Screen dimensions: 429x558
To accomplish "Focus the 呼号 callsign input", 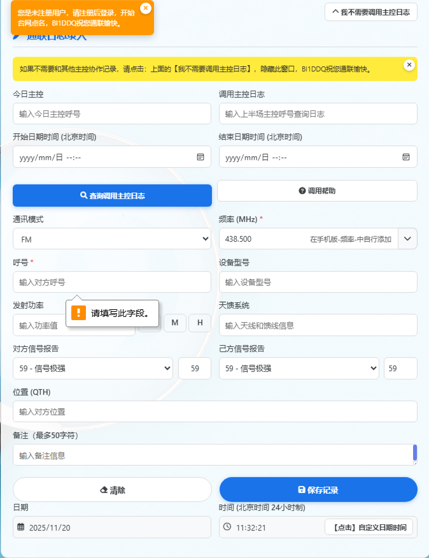I will [x=112, y=283].
